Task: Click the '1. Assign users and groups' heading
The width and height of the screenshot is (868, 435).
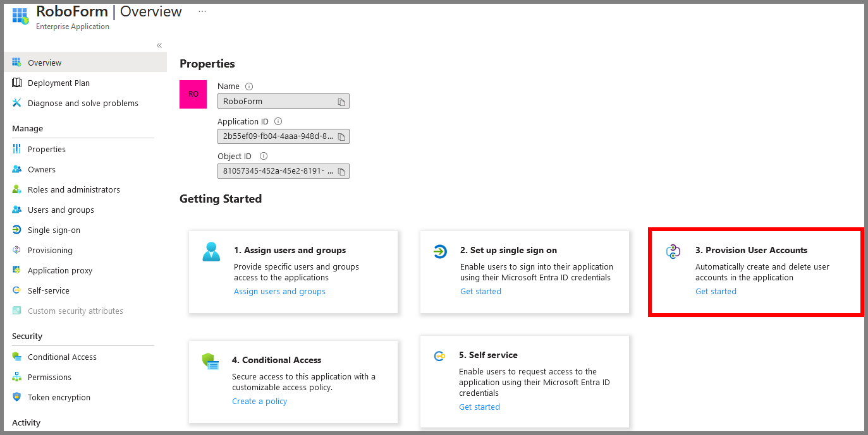Action: click(x=290, y=250)
